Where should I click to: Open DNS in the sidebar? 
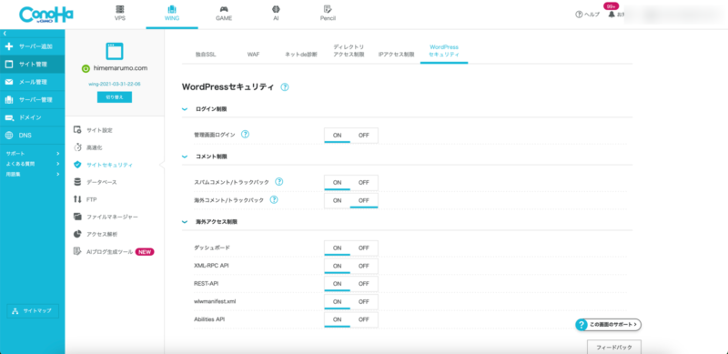point(33,136)
